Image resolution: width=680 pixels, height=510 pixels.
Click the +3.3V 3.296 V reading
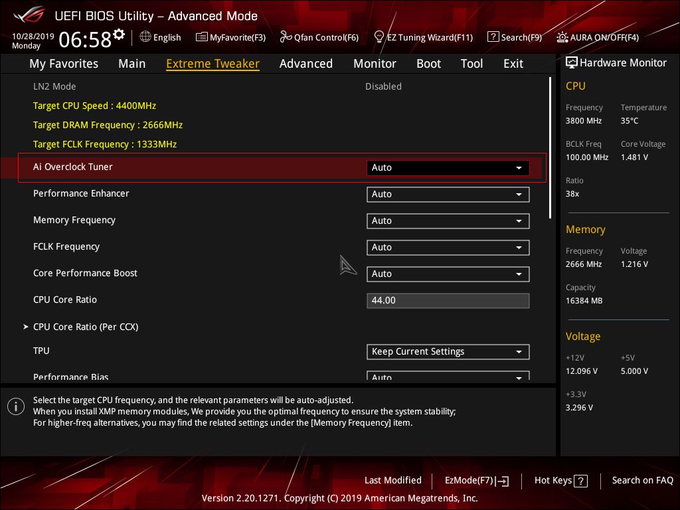tap(579, 407)
